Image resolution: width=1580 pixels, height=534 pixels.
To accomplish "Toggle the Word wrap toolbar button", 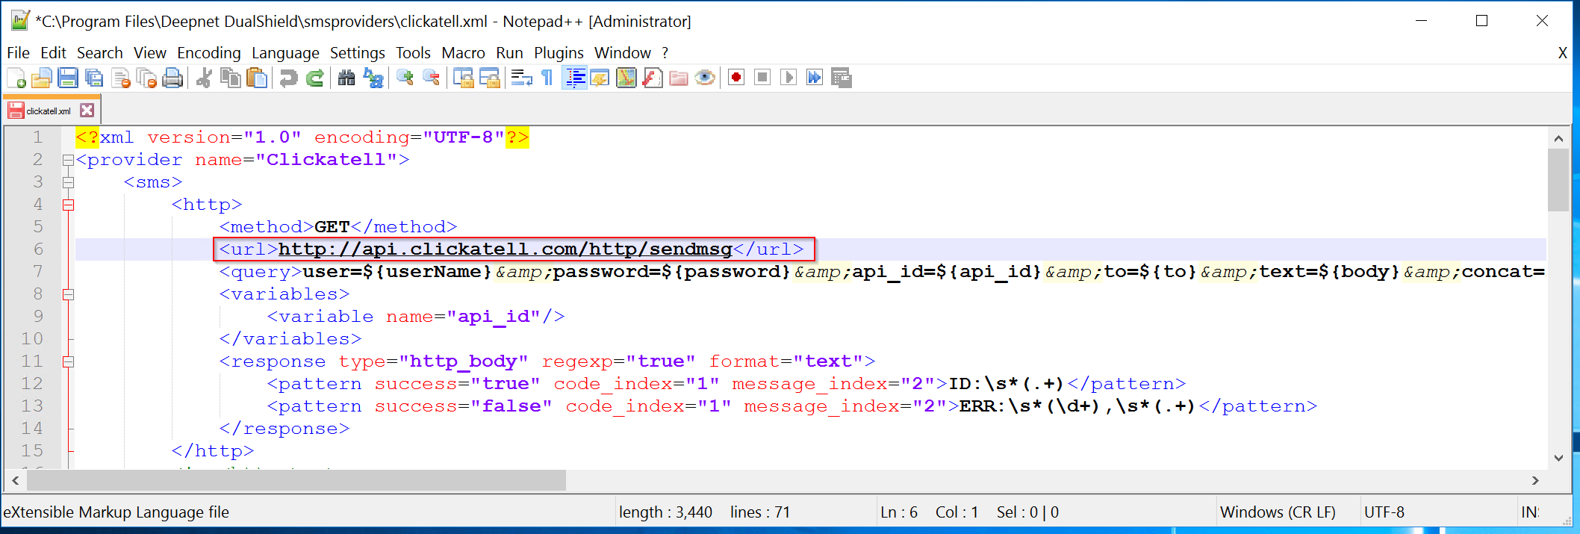I will click(521, 78).
